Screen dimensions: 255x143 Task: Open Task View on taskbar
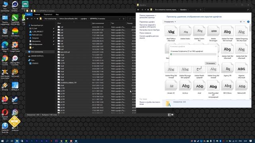[x=12, y=141]
